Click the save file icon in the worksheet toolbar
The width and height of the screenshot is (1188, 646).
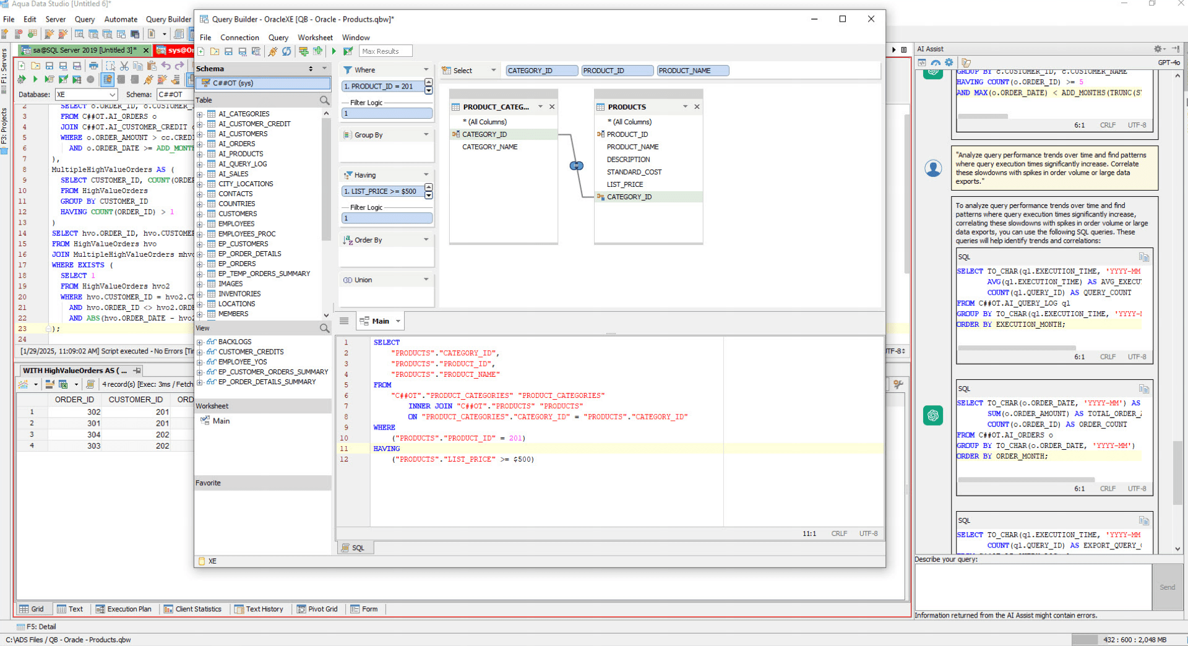tap(49, 66)
